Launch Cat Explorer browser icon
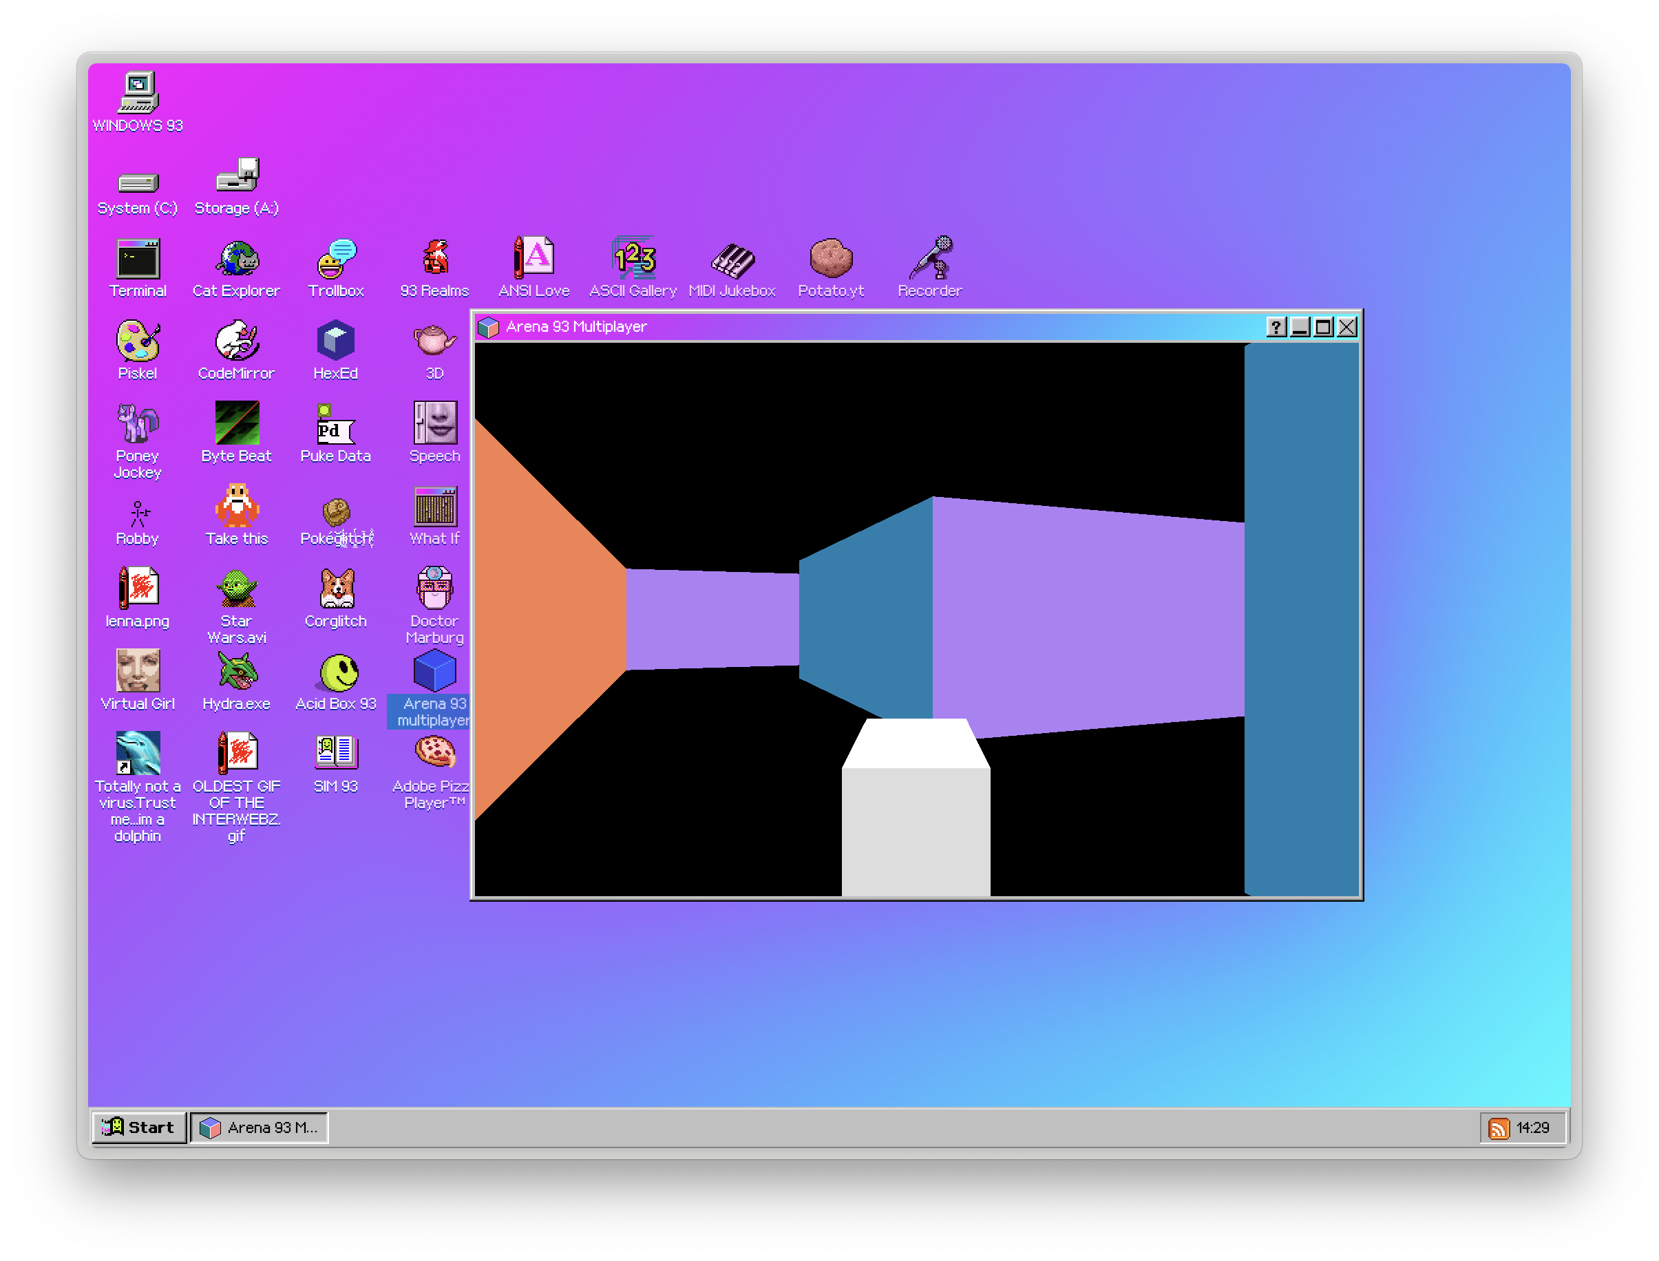Screen dimensions: 1659x1261 237,259
